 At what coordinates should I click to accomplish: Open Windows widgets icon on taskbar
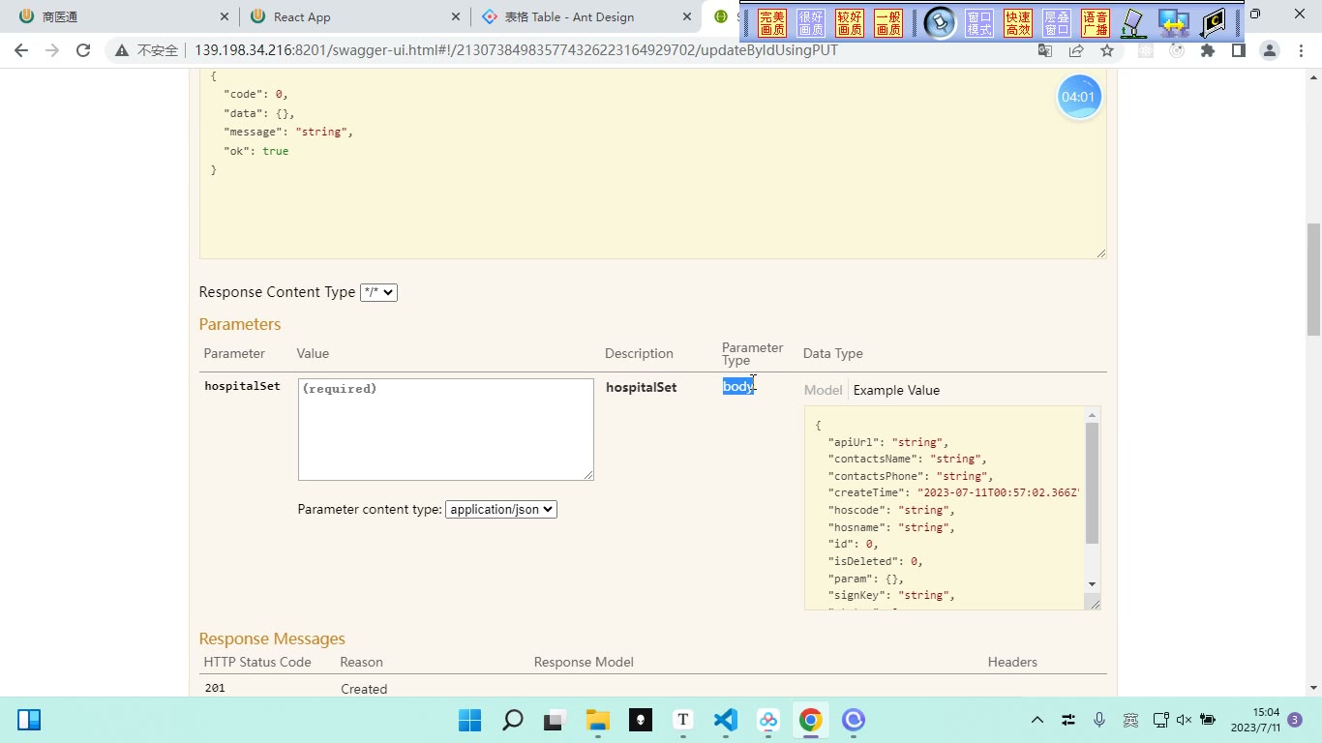[29, 720]
